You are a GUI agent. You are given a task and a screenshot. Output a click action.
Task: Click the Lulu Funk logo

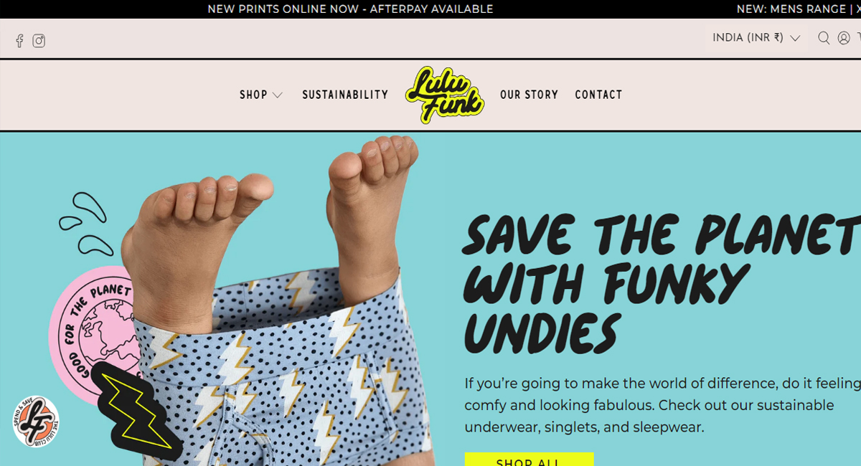click(445, 95)
